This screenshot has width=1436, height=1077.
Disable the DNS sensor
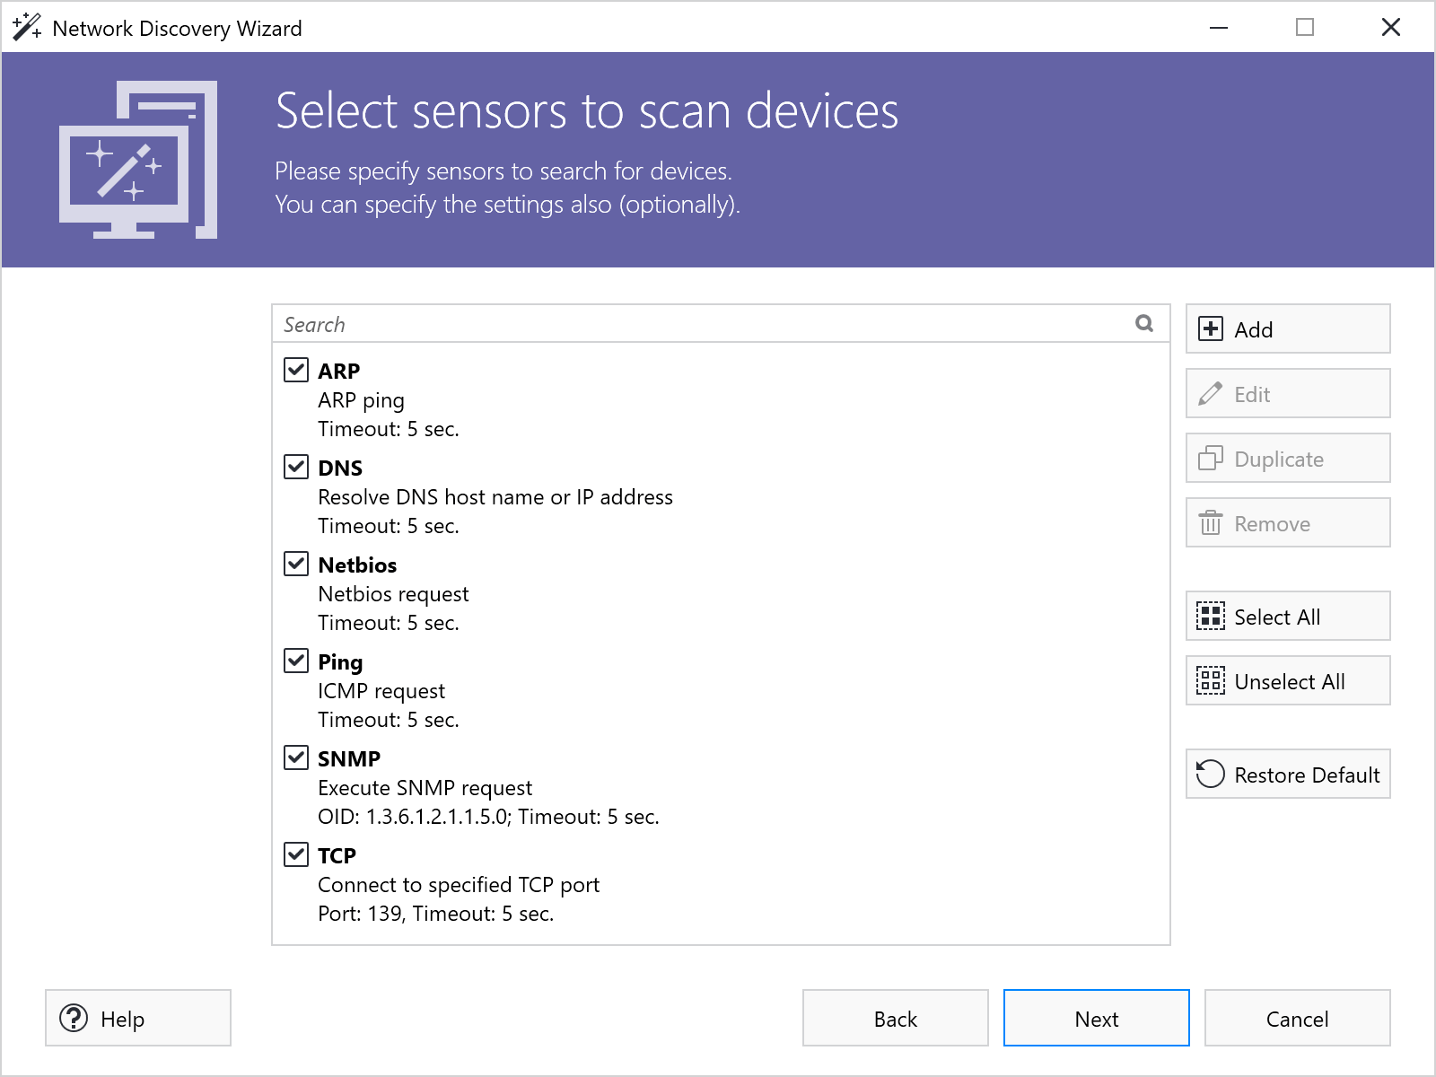pos(296,466)
